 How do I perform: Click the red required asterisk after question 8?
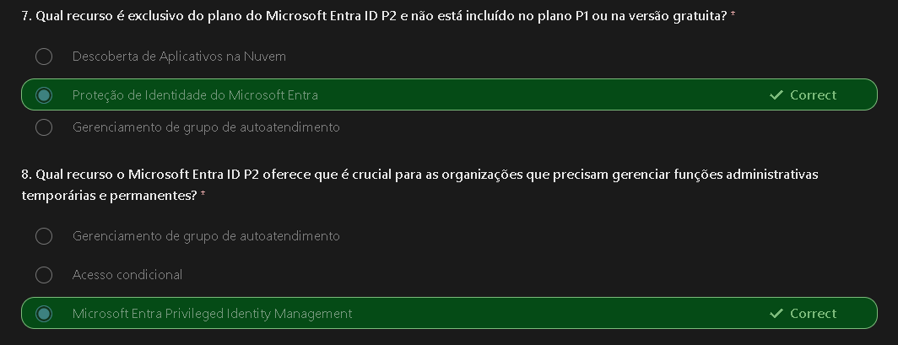[x=203, y=195]
